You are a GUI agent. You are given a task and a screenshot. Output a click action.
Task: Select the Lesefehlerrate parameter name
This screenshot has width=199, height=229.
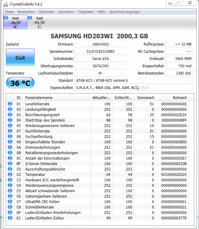pos(37,104)
